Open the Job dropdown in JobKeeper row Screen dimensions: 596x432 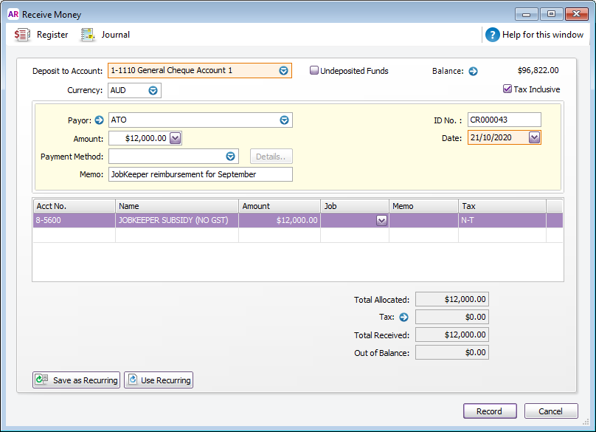pyautogui.click(x=381, y=220)
